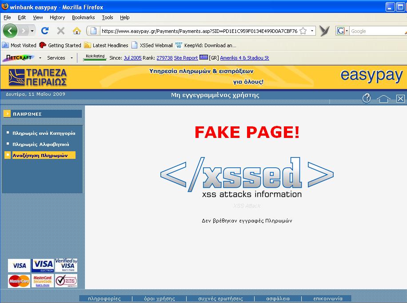Open the Help menu

124,17
